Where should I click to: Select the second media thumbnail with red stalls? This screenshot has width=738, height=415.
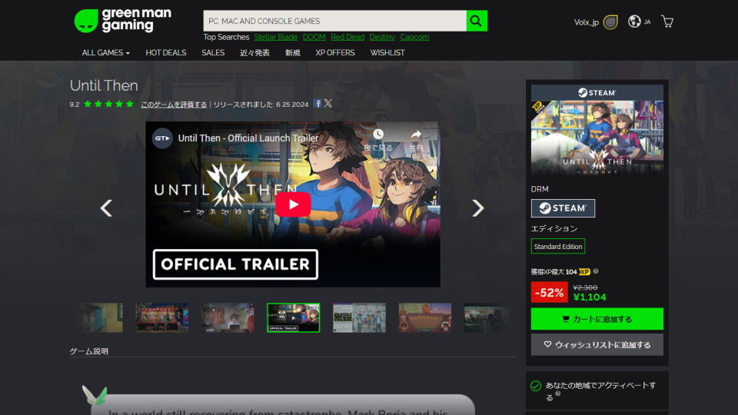point(162,317)
